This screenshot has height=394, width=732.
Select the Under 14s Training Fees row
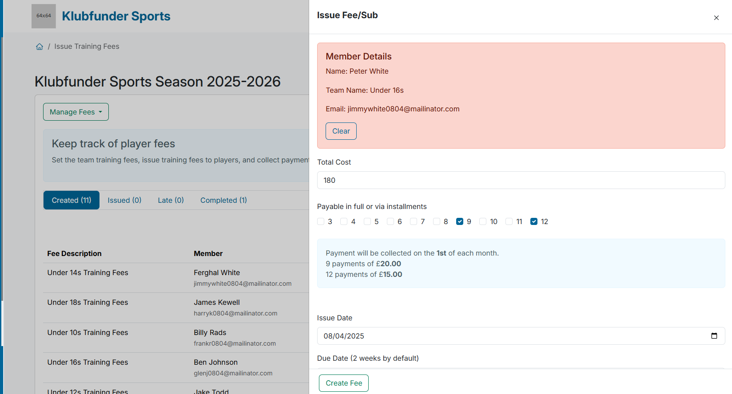click(88, 273)
